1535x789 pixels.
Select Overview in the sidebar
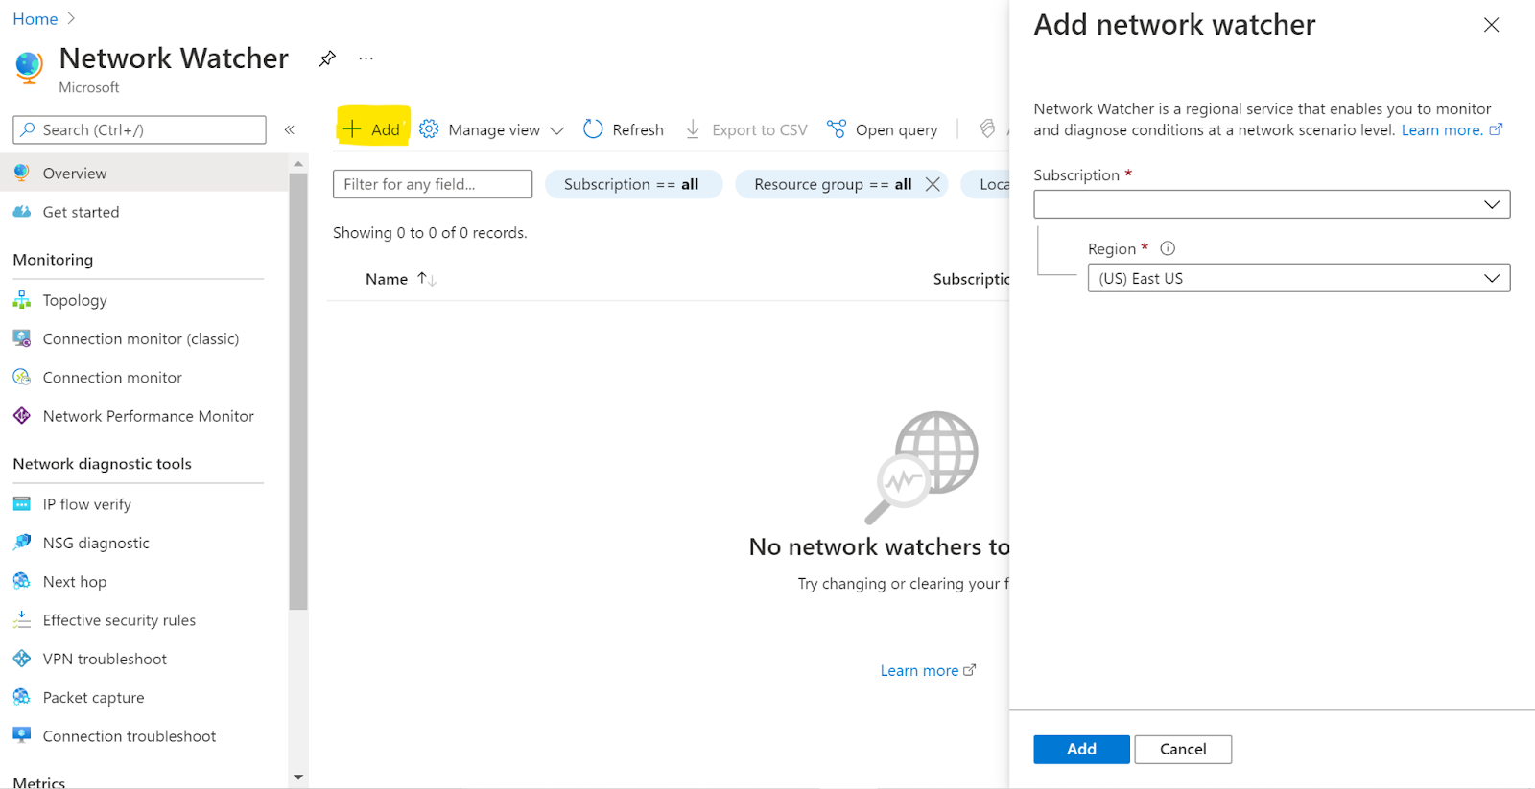click(75, 174)
